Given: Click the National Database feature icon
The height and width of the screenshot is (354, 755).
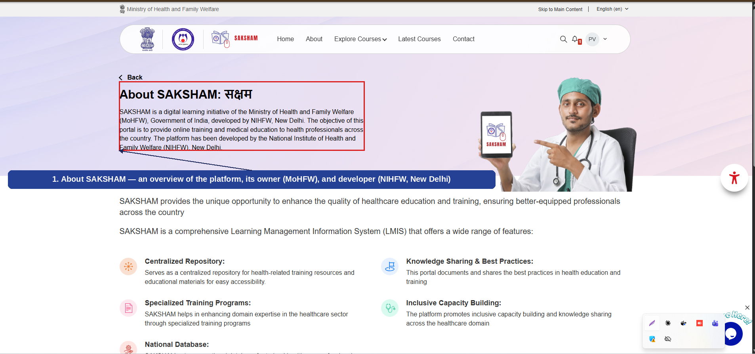Looking at the screenshot, I should 128,347.
